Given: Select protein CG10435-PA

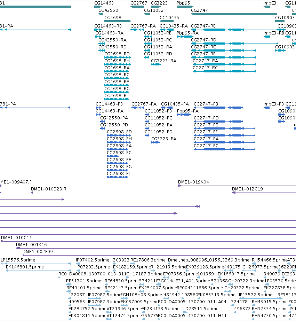Looking at the screenshot, I should pos(175,104).
